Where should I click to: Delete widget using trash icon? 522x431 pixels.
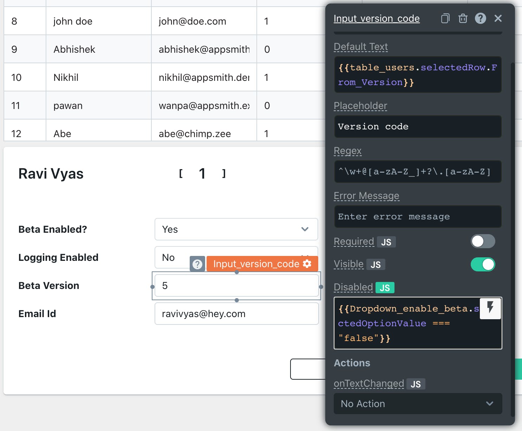pyautogui.click(x=463, y=18)
